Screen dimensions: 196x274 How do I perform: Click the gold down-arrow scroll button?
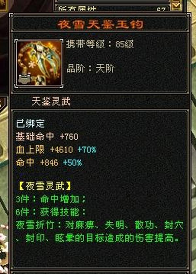pyautogui.click(x=176, y=4)
